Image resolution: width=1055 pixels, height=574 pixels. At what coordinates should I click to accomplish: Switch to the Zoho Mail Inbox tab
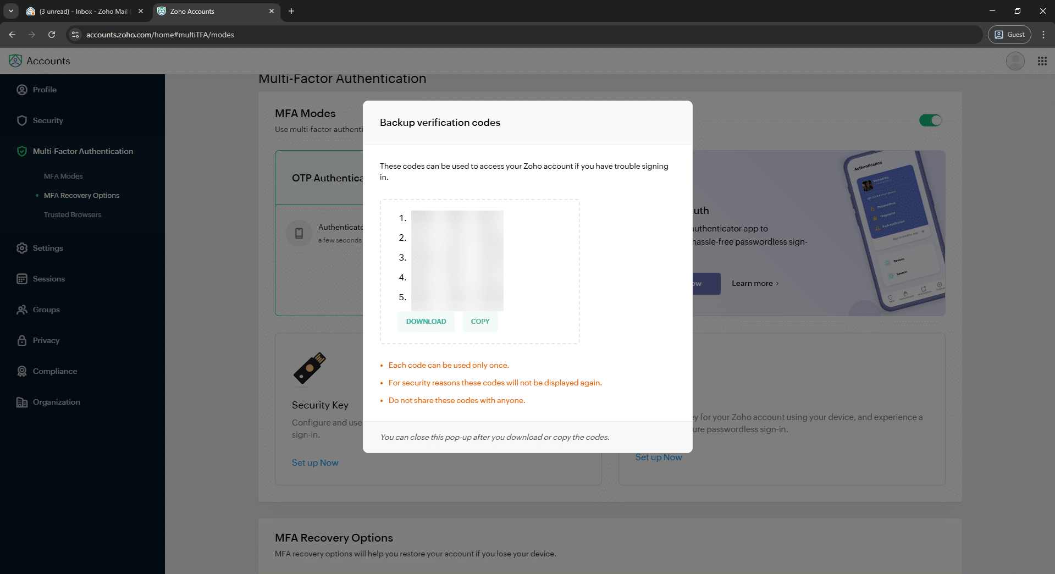84,11
